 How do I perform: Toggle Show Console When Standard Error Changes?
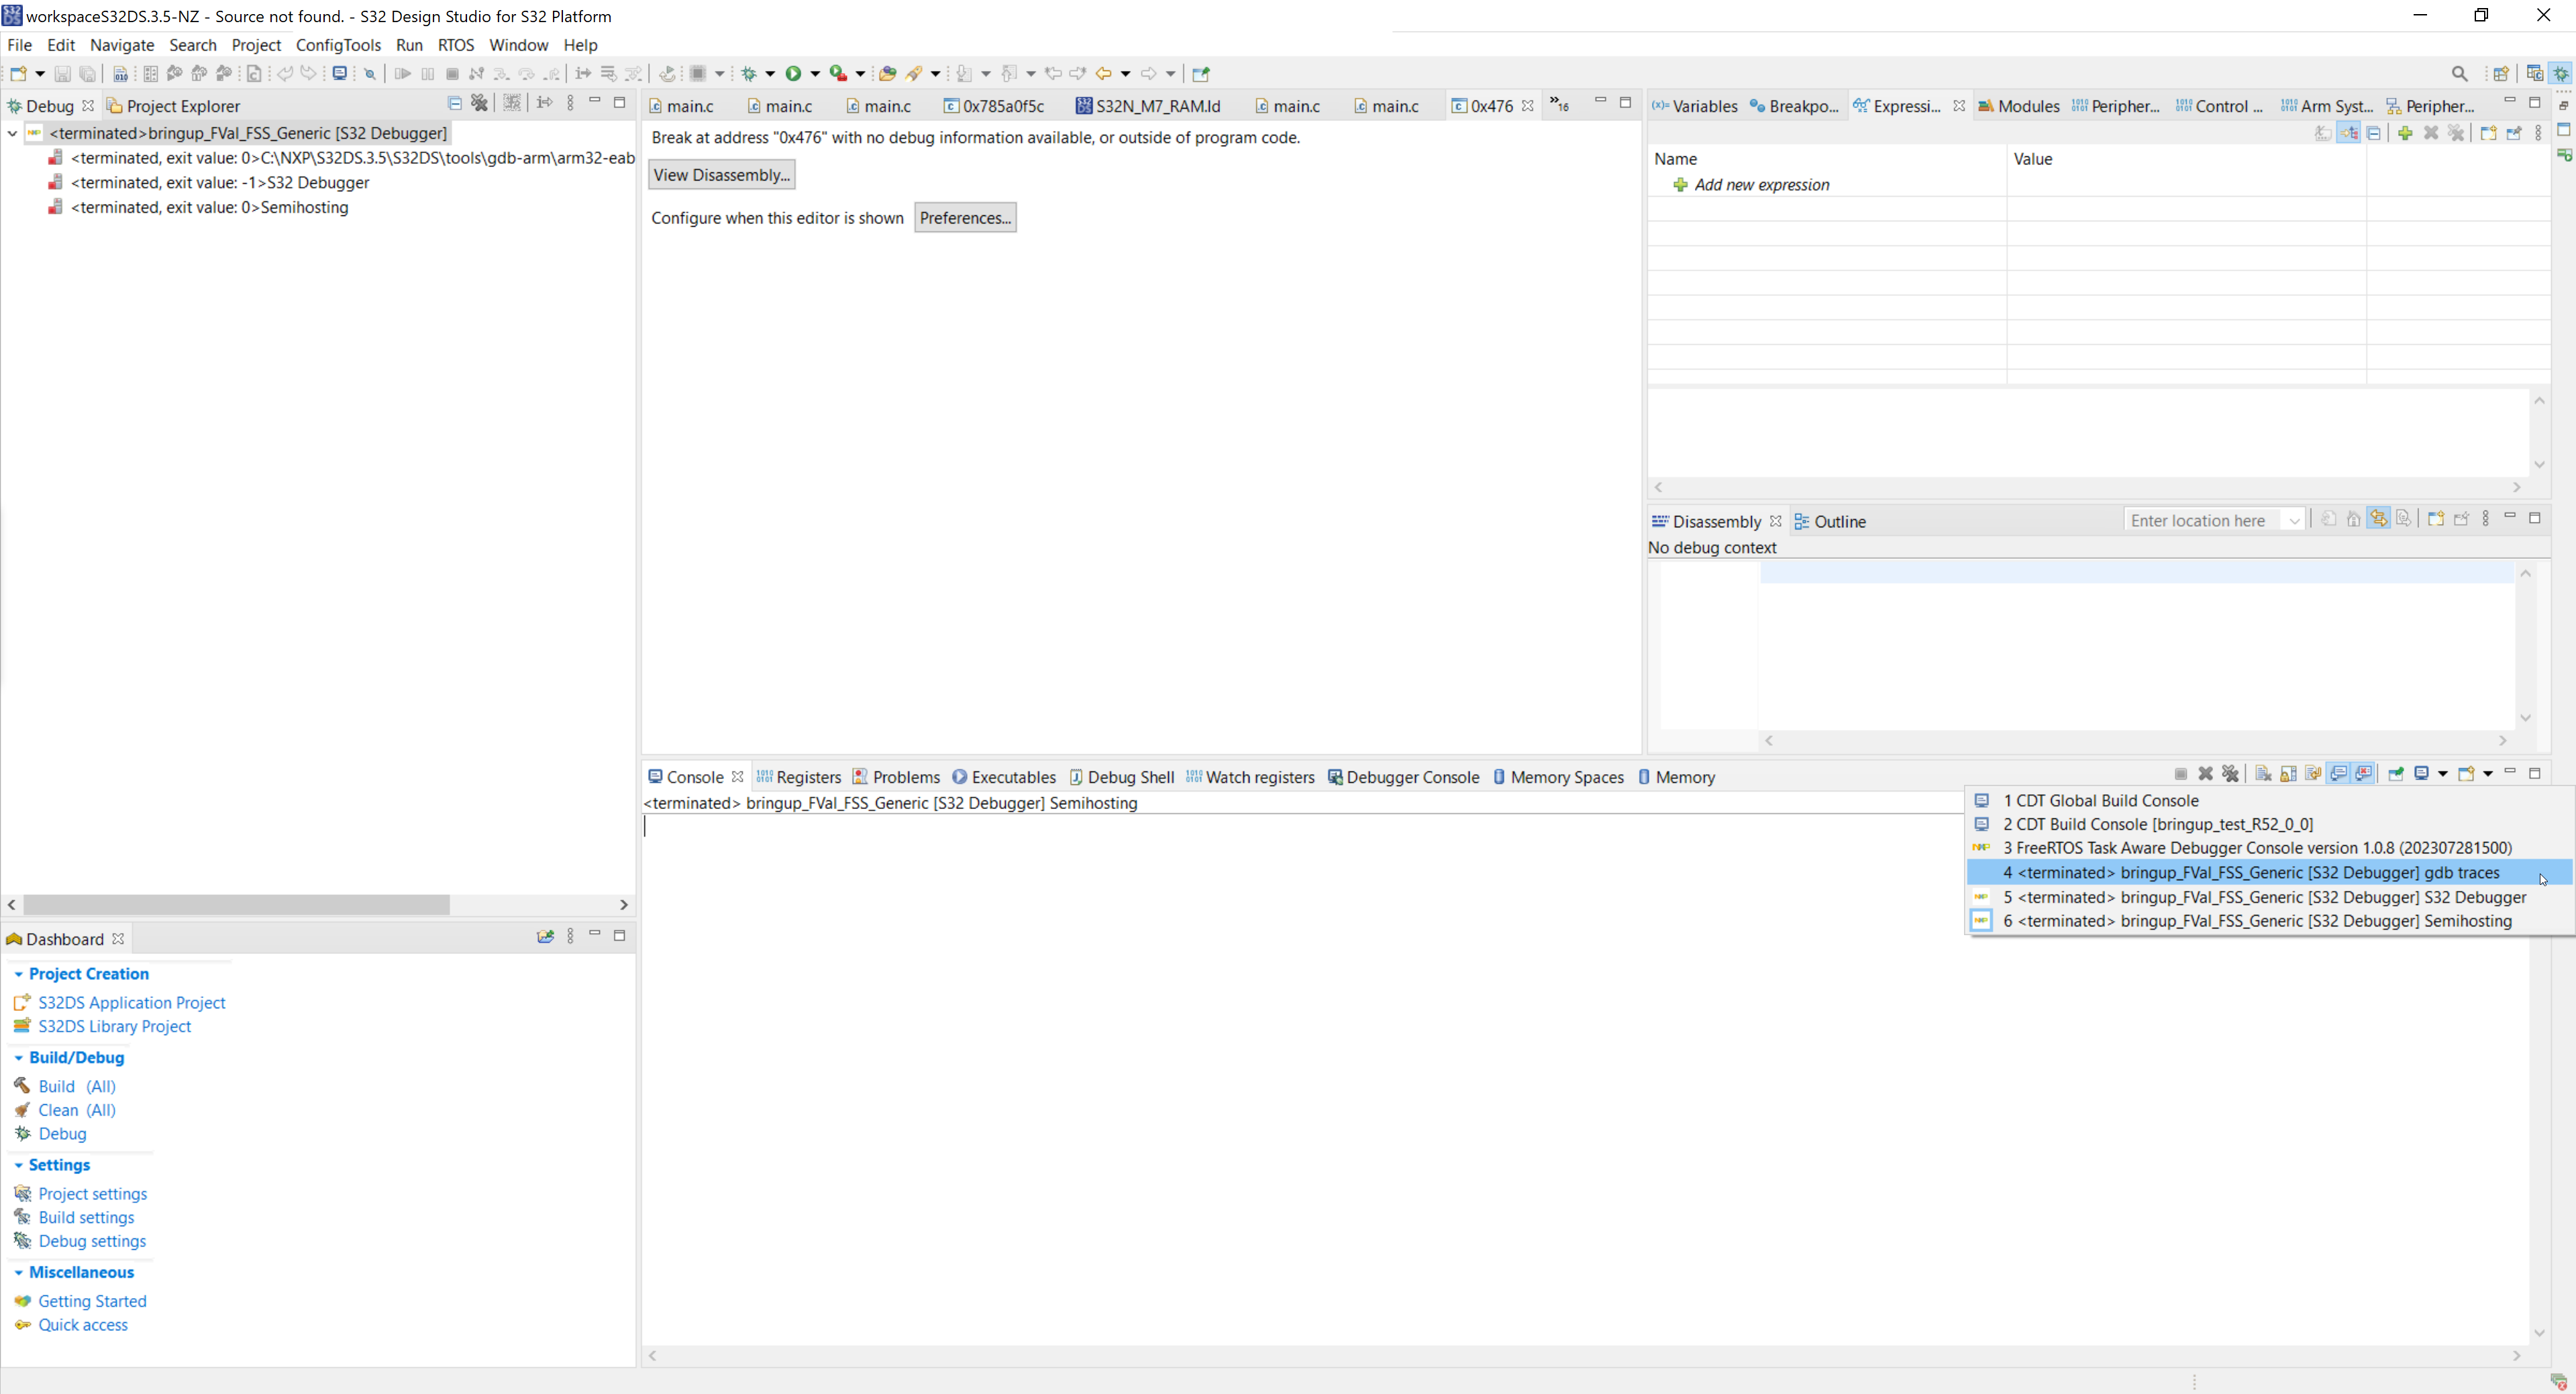[x=2363, y=773]
